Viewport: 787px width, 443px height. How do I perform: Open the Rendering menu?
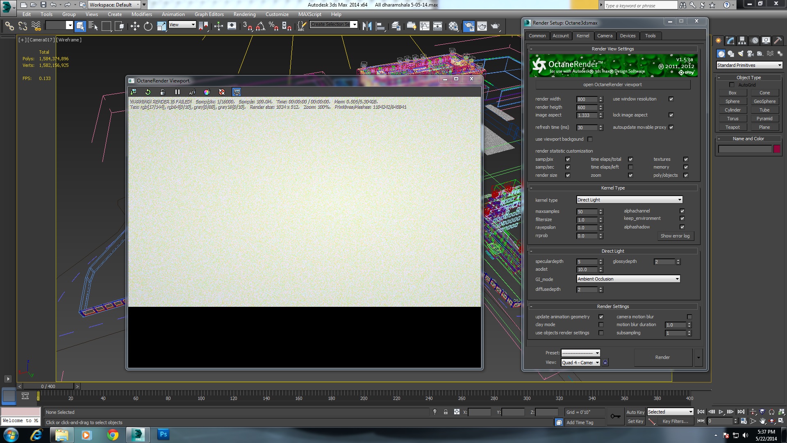pyautogui.click(x=244, y=14)
